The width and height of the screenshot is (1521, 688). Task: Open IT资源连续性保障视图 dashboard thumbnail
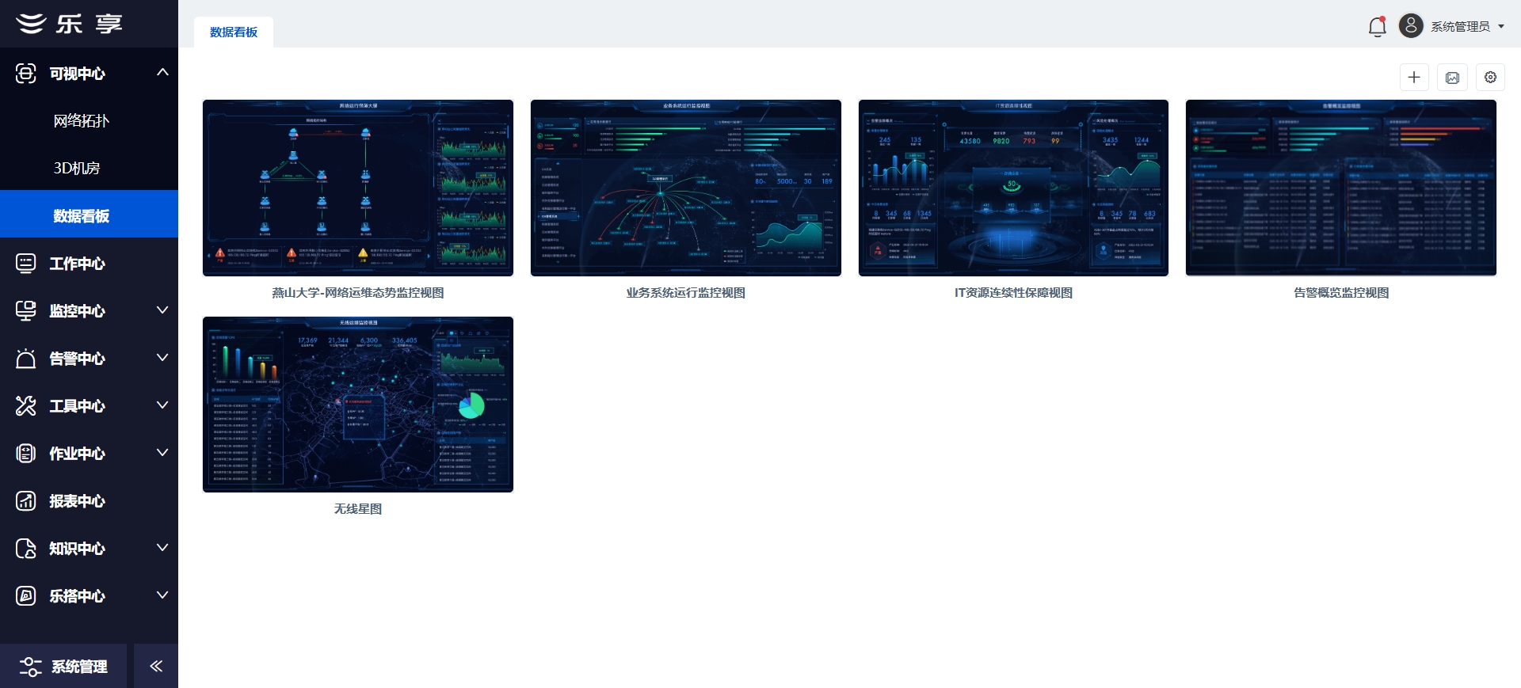point(1013,188)
